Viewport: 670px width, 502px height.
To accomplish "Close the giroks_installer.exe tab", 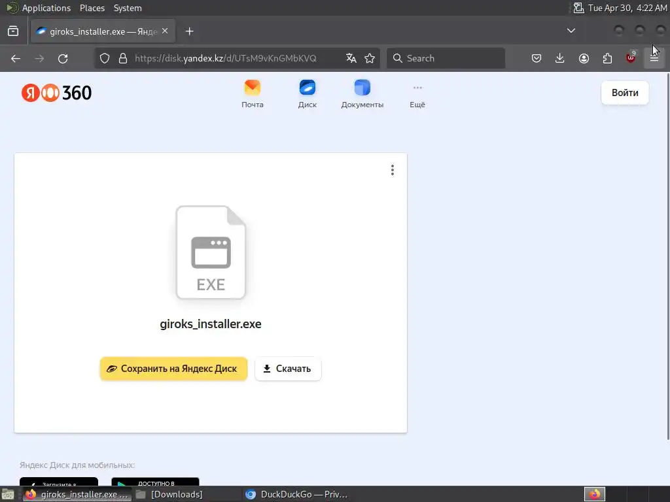I will tap(165, 31).
